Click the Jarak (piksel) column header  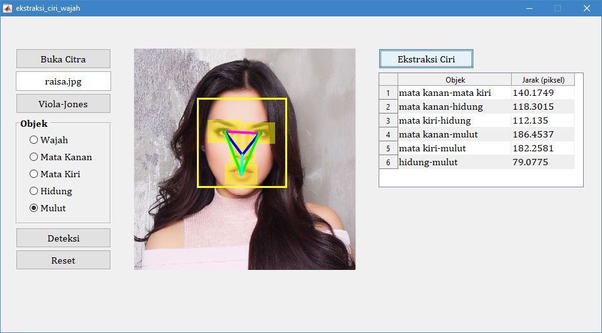point(543,80)
